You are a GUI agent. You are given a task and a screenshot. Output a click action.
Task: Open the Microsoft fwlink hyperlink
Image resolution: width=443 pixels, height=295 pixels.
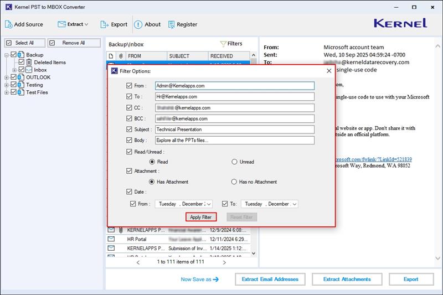pyautogui.click(x=373, y=159)
